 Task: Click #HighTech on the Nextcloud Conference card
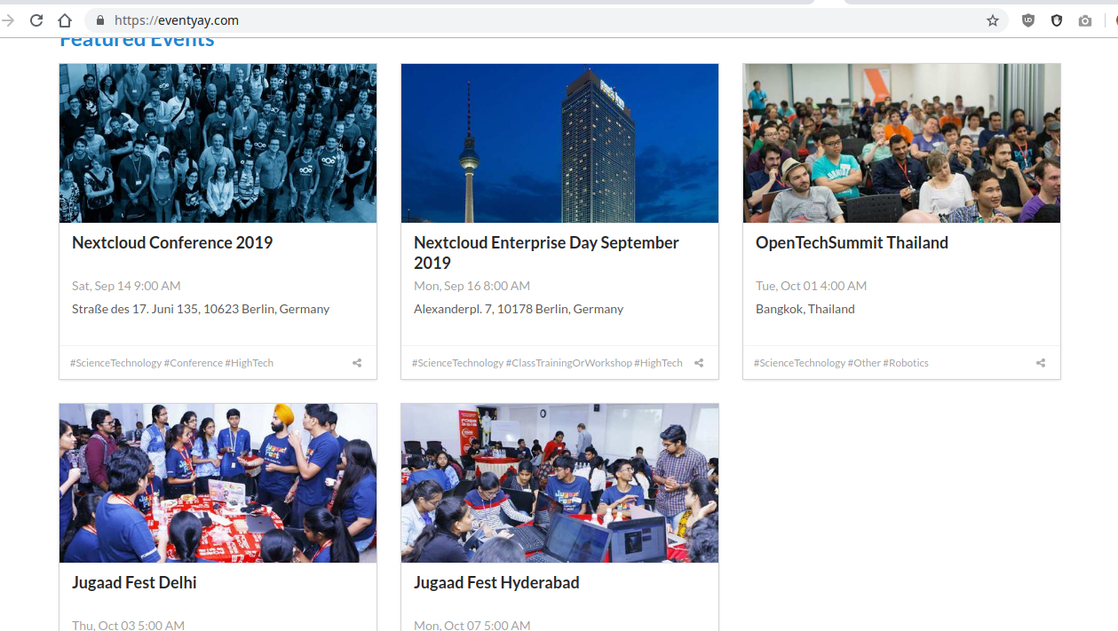[250, 362]
